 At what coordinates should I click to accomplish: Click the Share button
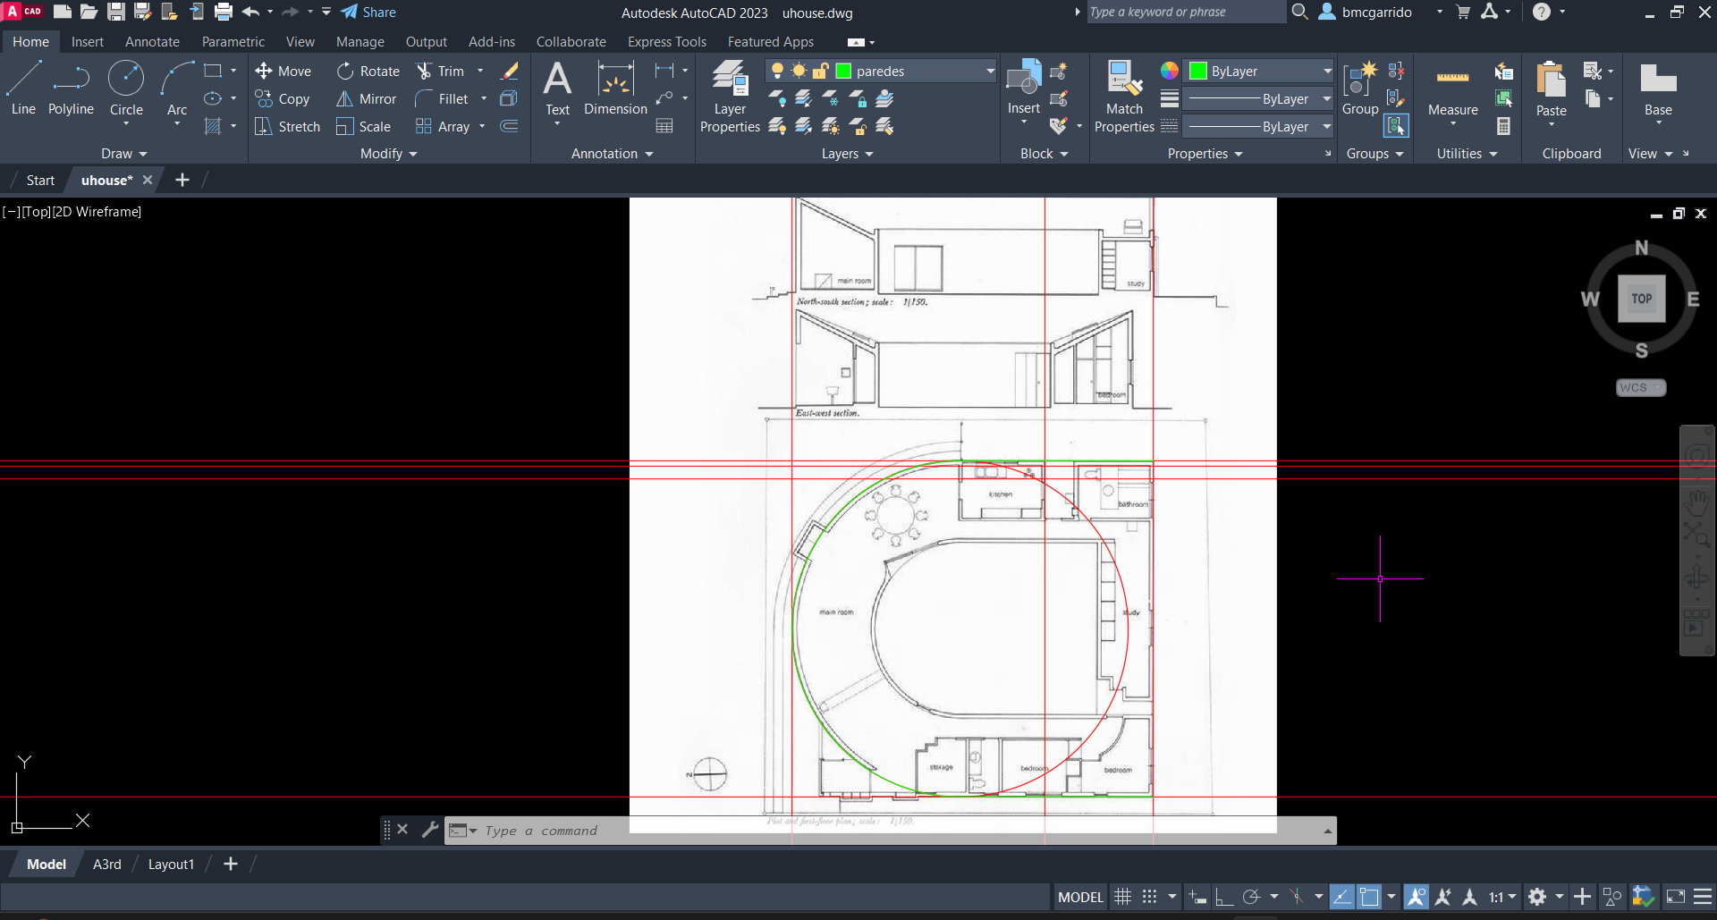368,13
